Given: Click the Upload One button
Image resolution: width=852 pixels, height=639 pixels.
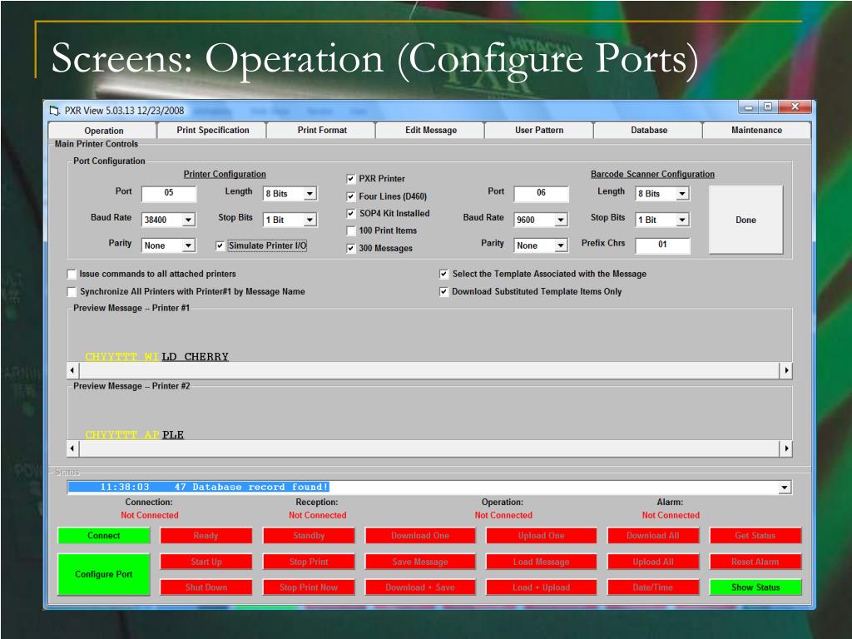Looking at the screenshot, I should point(541,536).
